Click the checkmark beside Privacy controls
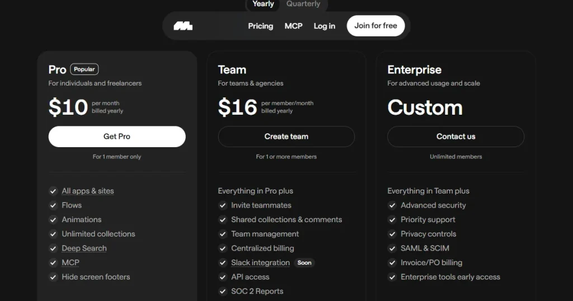 (392, 234)
